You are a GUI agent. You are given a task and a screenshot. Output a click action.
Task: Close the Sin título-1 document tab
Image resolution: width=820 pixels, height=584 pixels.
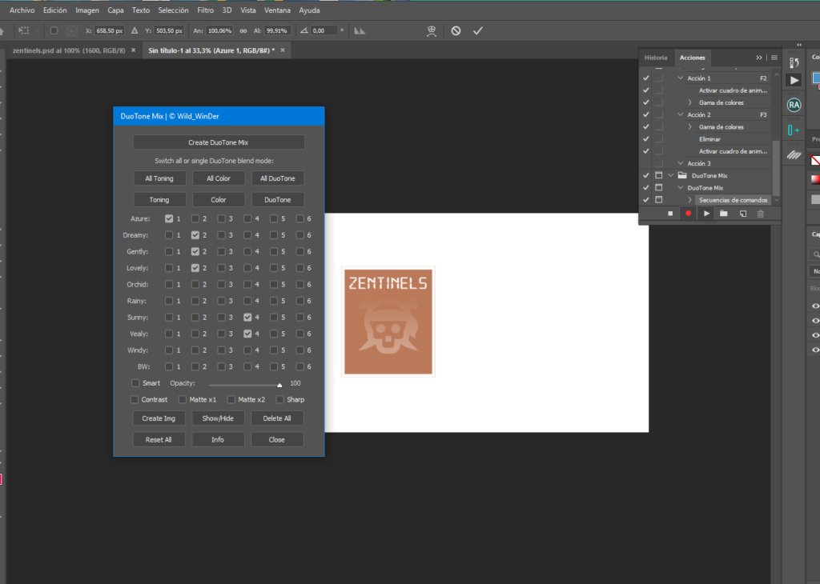tap(283, 50)
